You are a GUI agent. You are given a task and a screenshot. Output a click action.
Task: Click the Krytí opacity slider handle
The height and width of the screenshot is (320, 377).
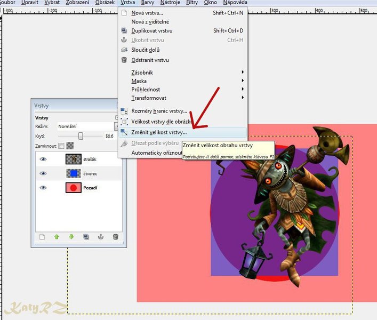pyautogui.click(x=81, y=136)
